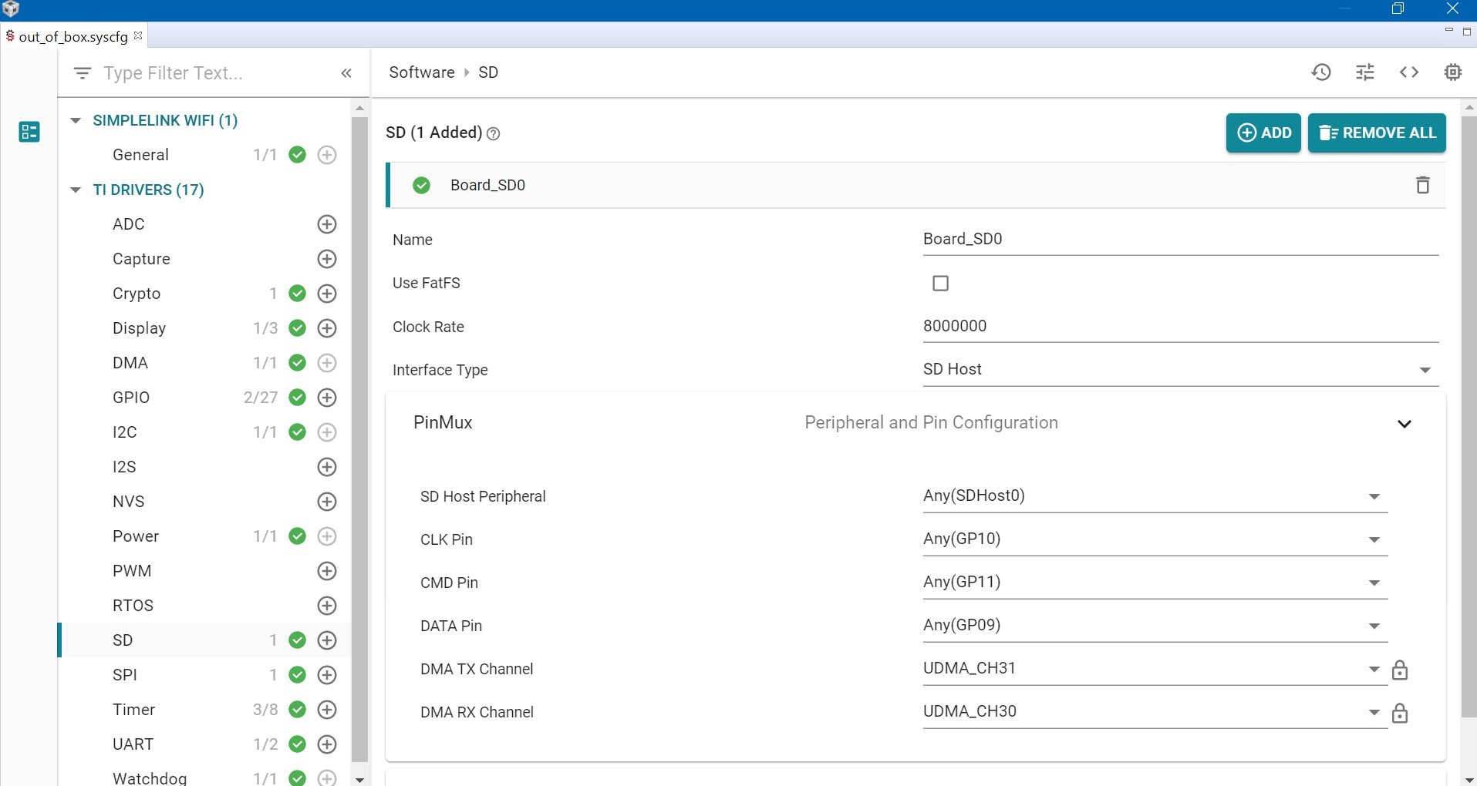Click the DMA TX Channel lock icon

point(1400,670)
